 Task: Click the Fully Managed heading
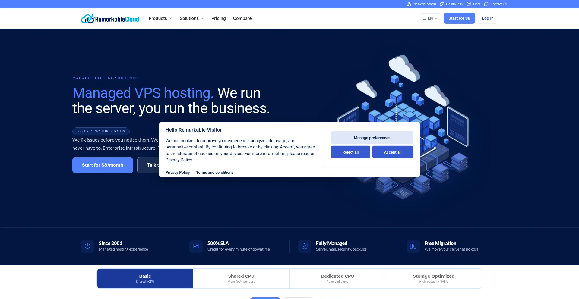point(332,243)
